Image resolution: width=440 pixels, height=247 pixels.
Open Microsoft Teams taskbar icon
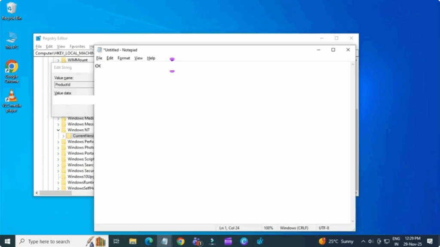[x=197, y=241]
